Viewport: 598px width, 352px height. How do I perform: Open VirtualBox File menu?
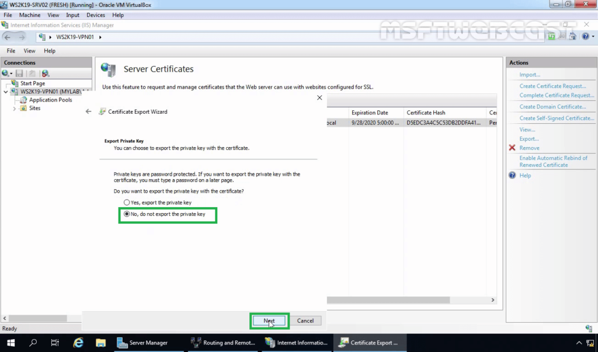click(8, 15)
